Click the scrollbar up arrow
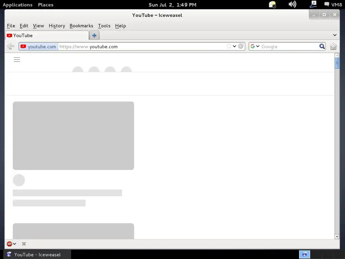Image resolution: width=345 pixels, height=259 pixels. [x=337, y=56]
